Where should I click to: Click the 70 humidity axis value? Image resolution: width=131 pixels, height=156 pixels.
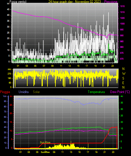click(x=5, y=112)
